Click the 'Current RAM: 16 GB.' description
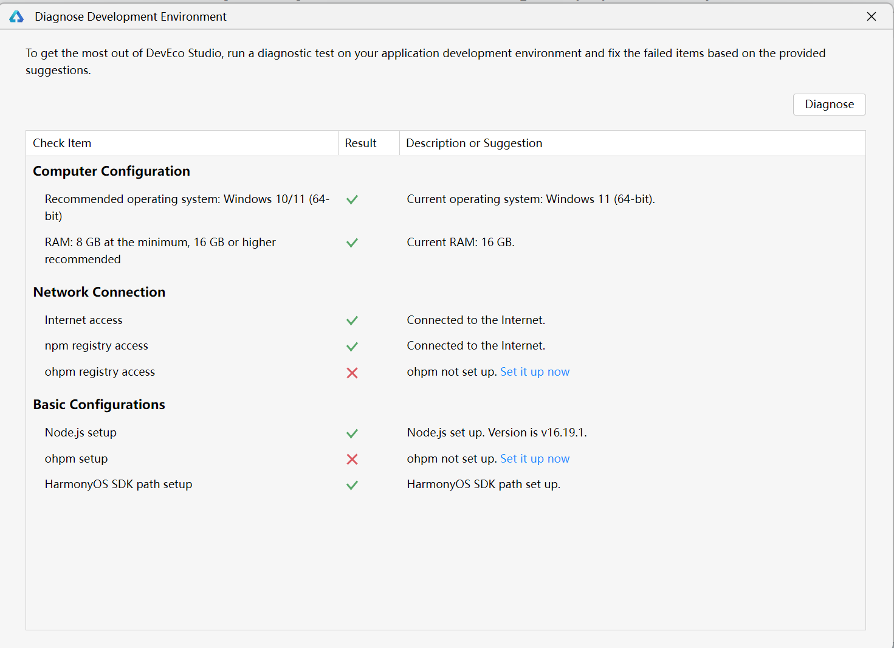Image resolution: width=894 pixels, height=648 pixels. [x=461, y=243]
